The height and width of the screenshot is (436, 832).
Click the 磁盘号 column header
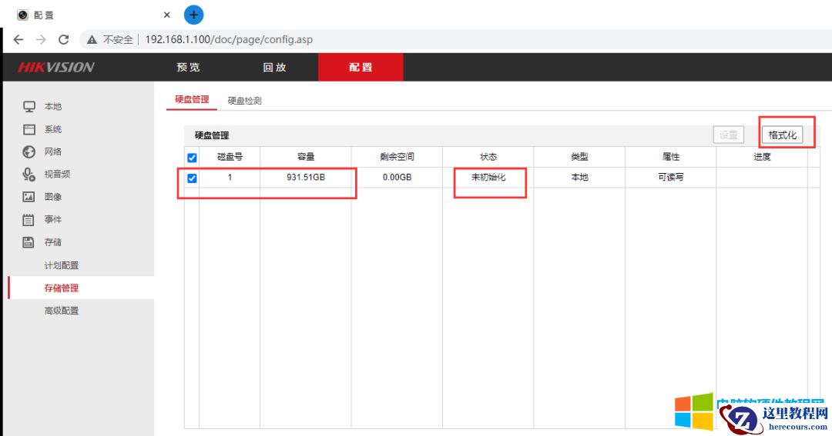coord(230,157)
